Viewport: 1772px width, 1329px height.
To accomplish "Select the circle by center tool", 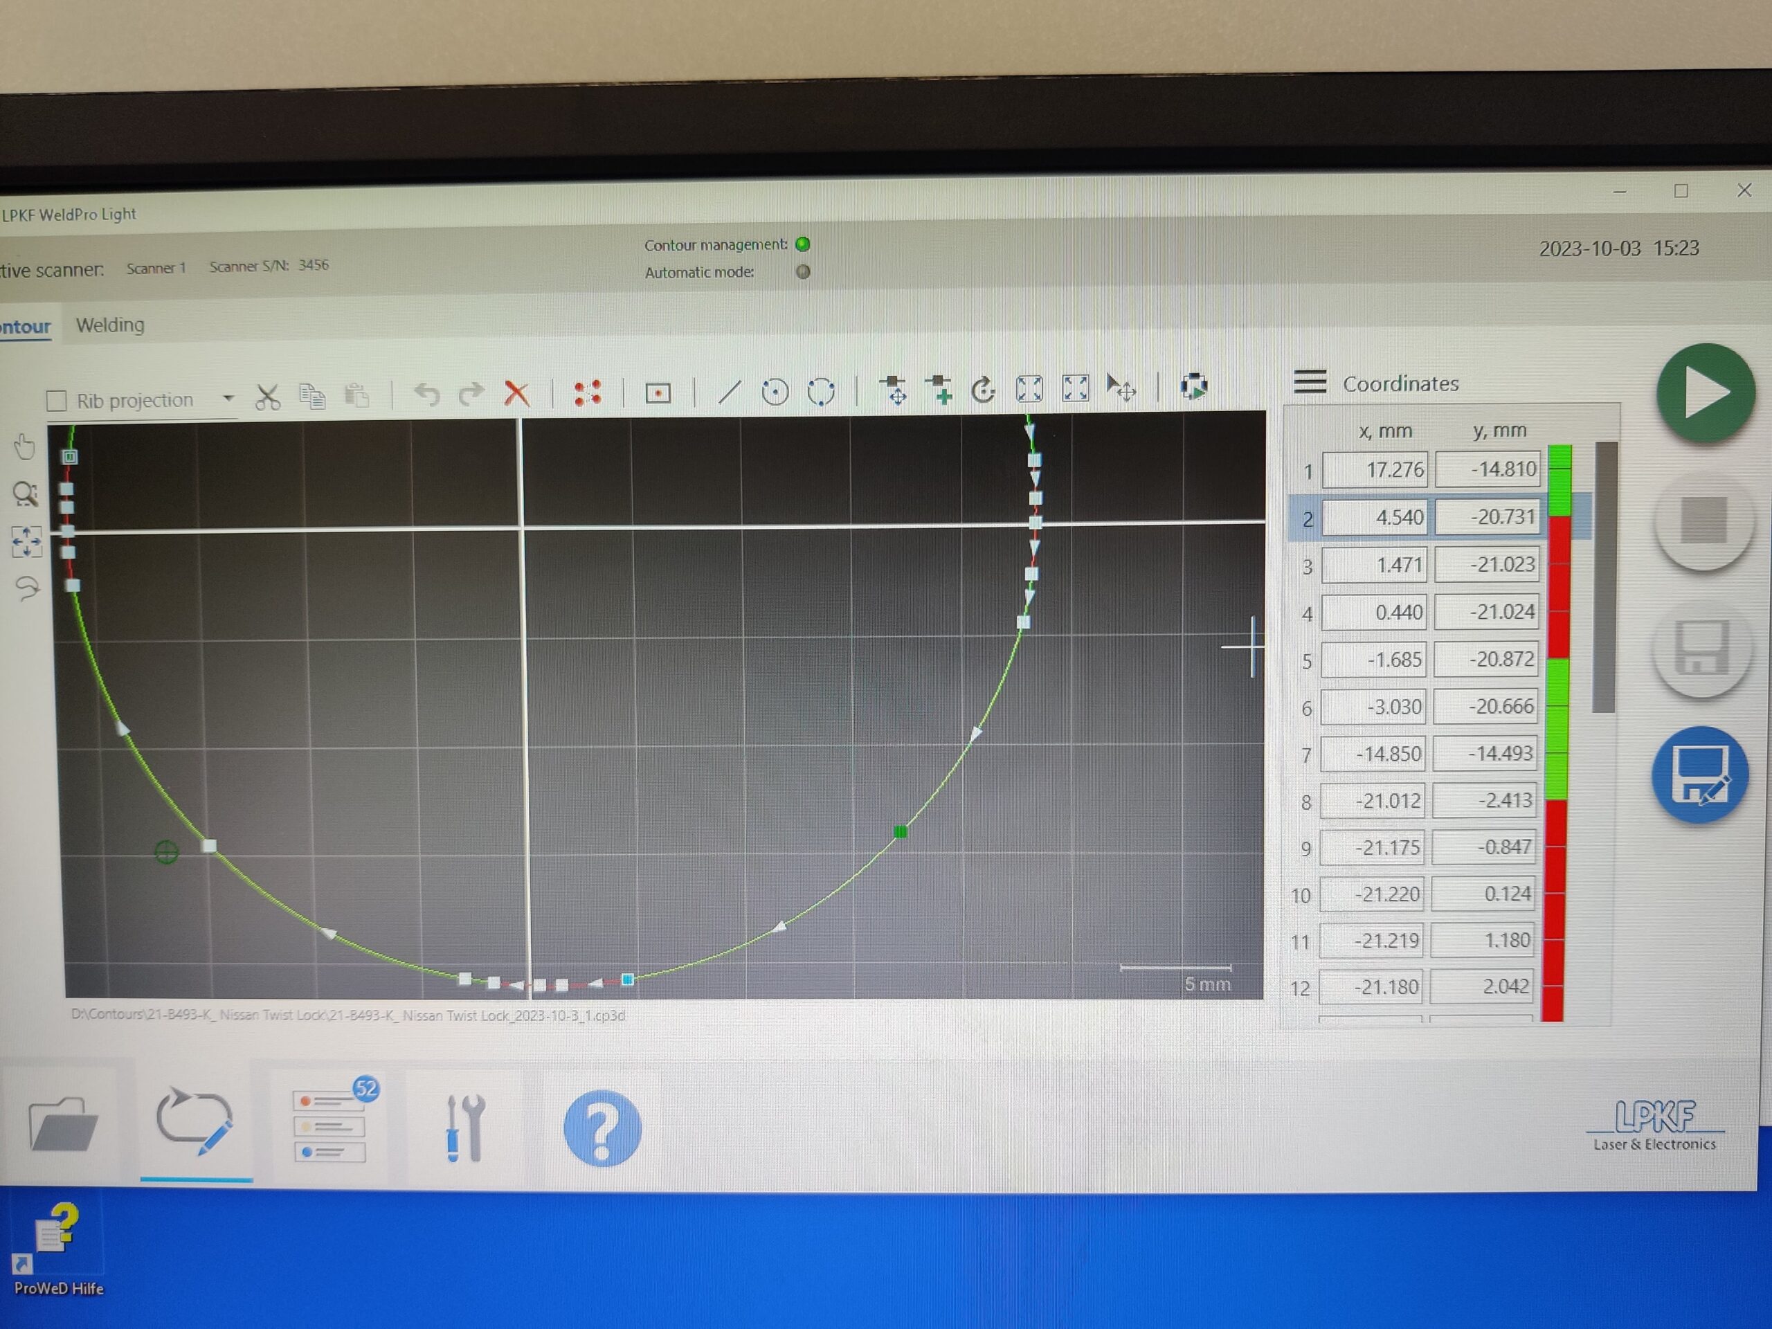I will point(775,392).
